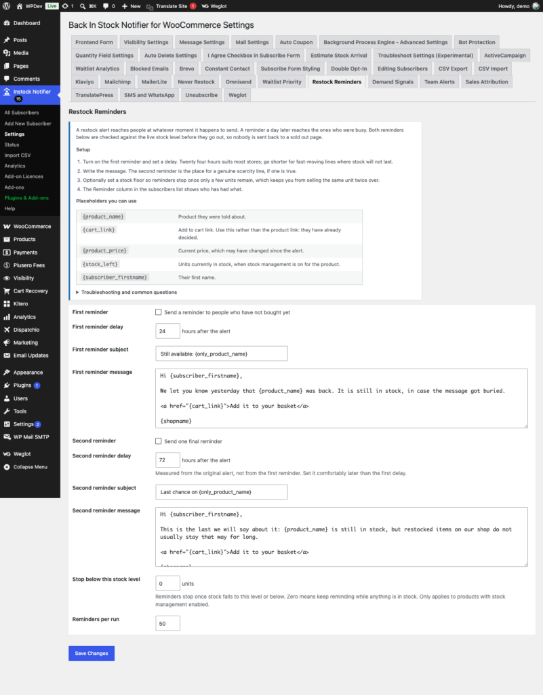The width and height of the screenshot is (543, 695).
Task: Open All Subscribers submenu link
Action: pos(22,113)
